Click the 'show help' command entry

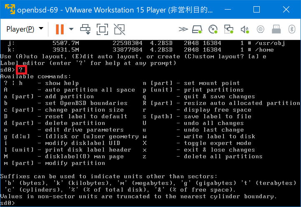(62, 83)
